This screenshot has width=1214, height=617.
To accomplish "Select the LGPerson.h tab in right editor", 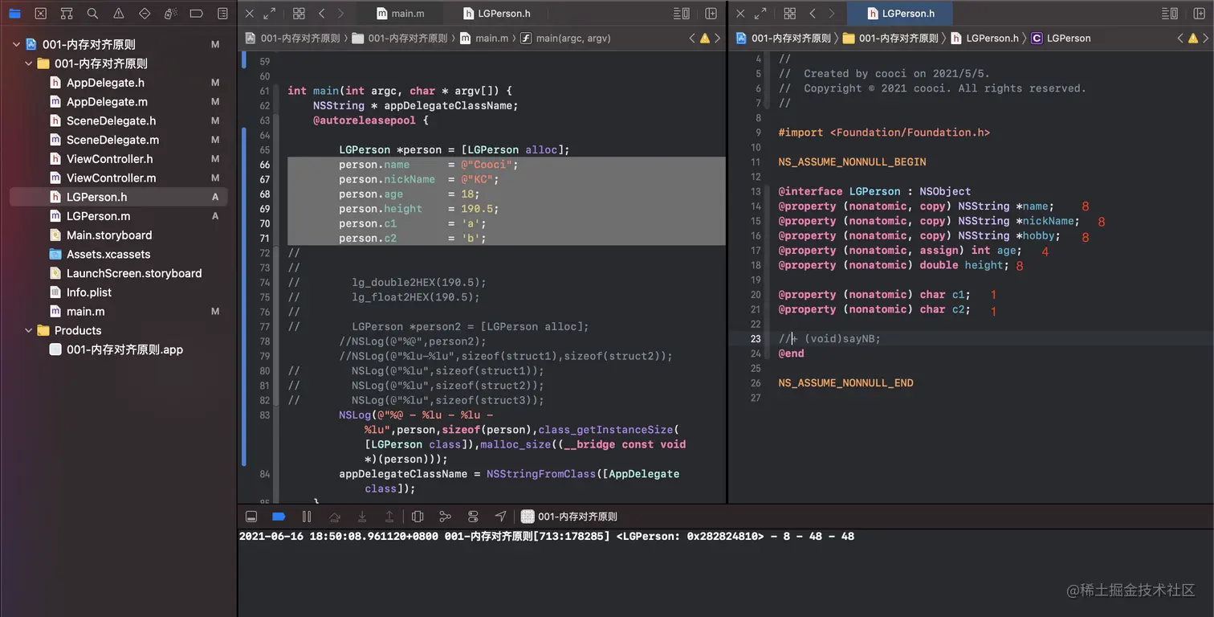I will [x=899, y=14].
